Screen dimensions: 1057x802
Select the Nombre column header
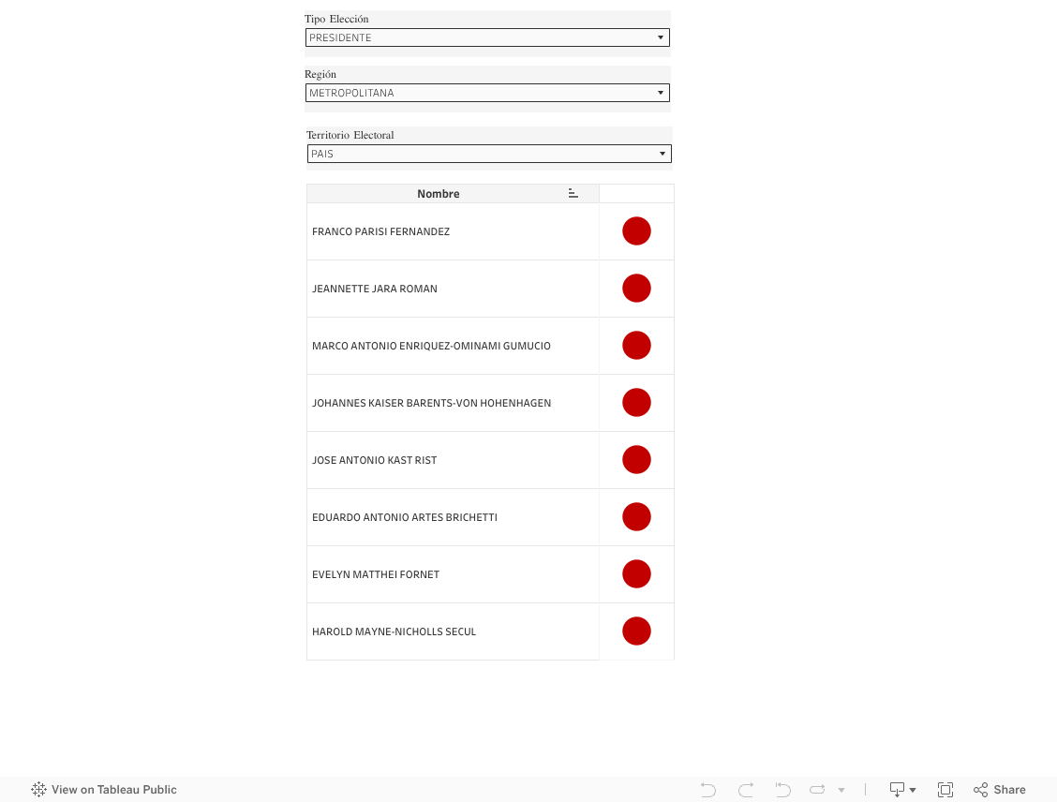[x=439, y=193]
